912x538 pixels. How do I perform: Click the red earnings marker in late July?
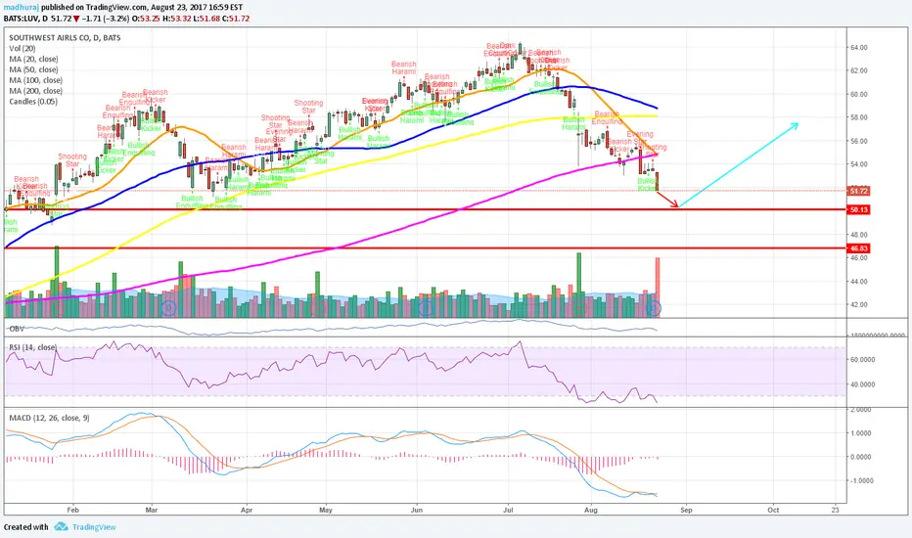578,307
